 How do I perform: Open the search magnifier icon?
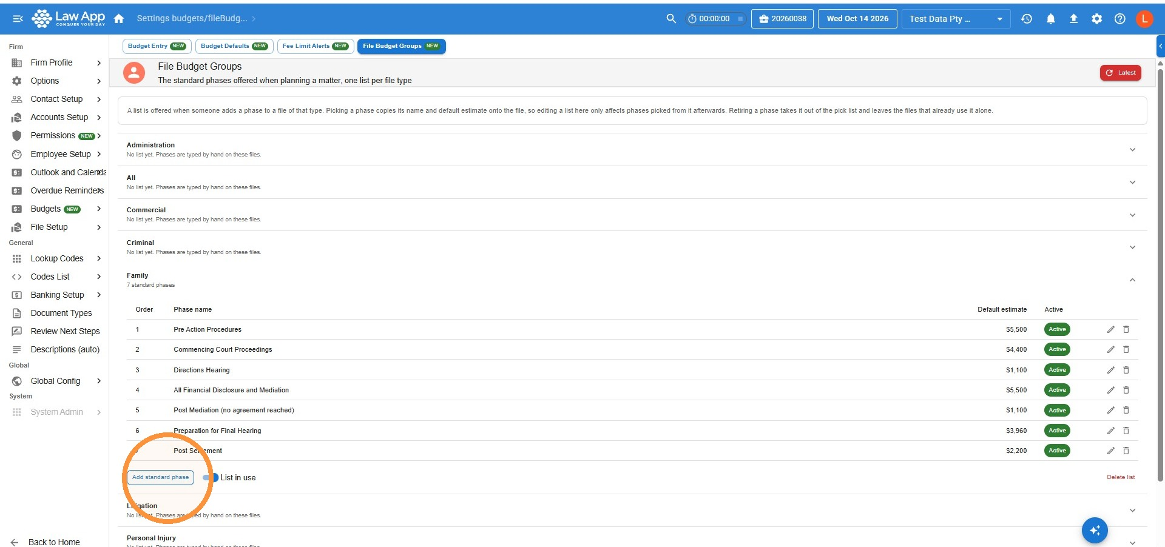(671, 19)
